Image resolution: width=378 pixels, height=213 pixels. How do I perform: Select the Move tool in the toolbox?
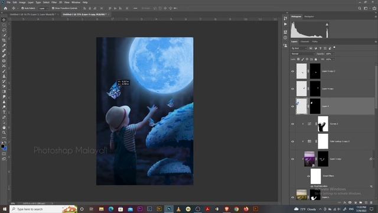4,20
